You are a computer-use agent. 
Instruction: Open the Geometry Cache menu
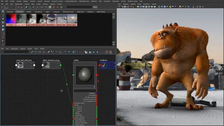click(57, 1)
